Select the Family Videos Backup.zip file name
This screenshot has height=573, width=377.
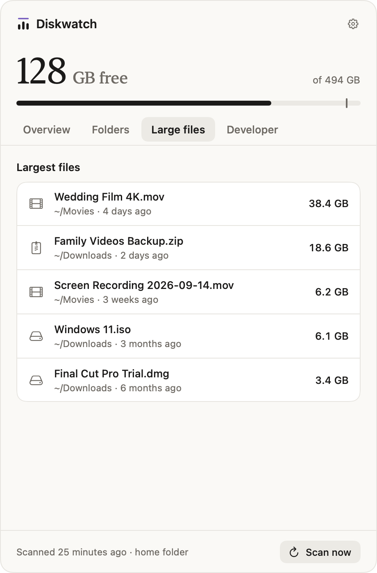119,241
